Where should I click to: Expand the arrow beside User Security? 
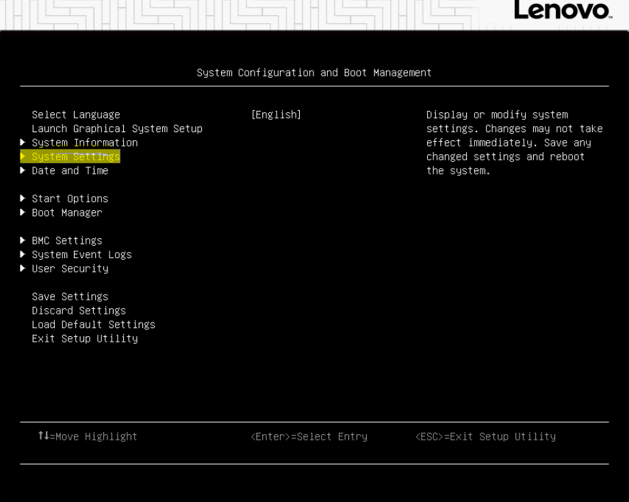pyautogui.click(x=23, y=268)
